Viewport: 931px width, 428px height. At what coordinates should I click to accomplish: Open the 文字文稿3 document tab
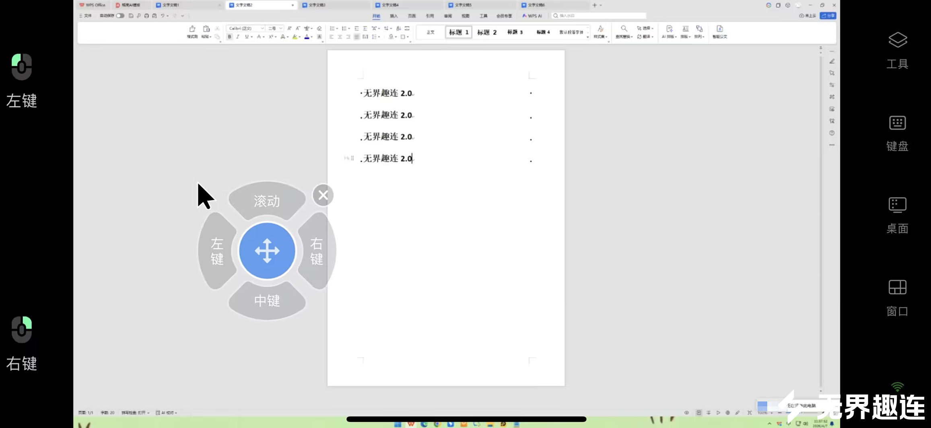pyautogui.click(x=317, y=5)
